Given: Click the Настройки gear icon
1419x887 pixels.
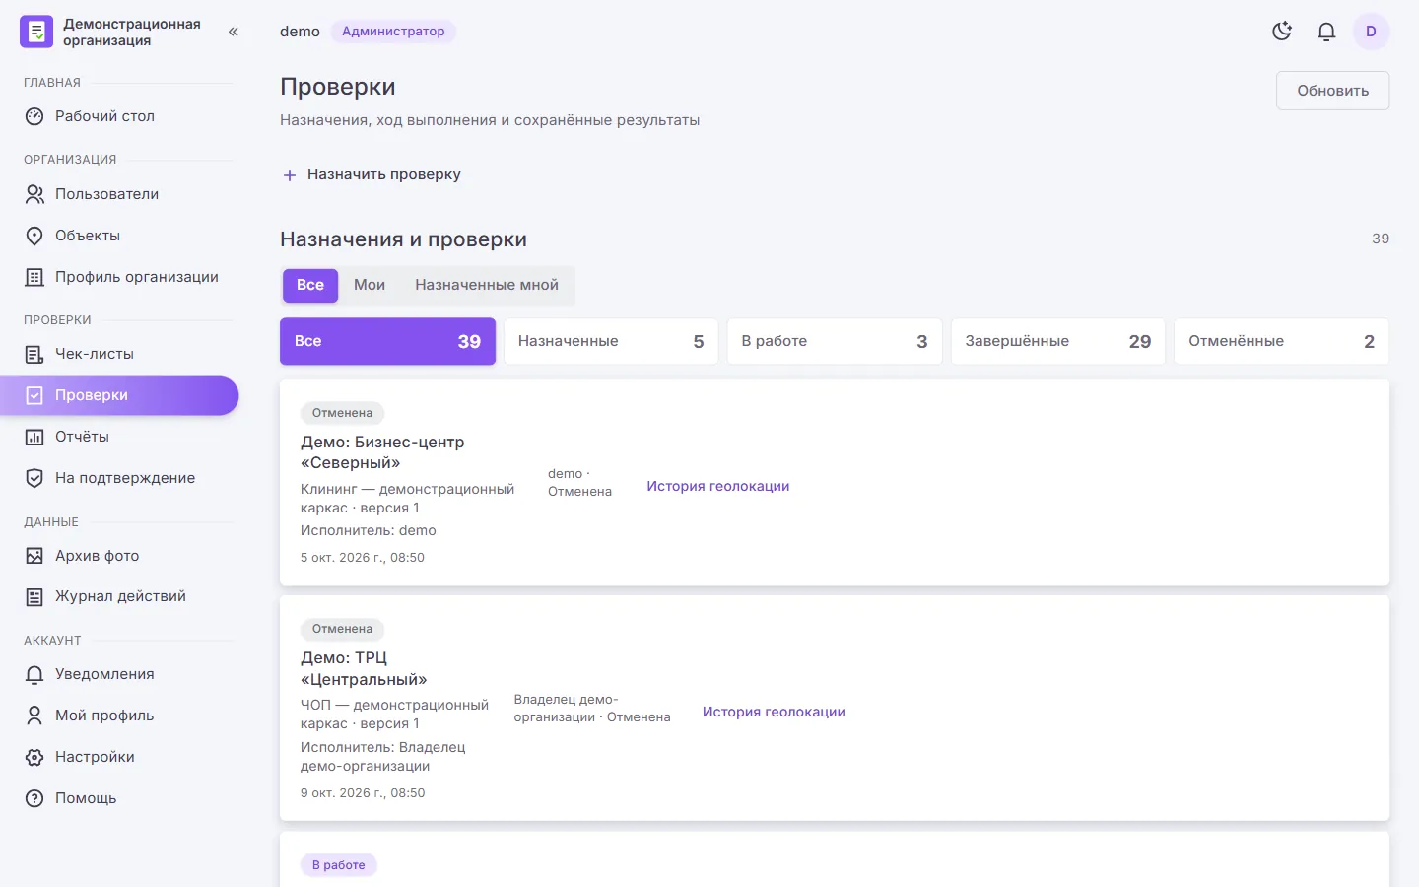Looking at the screenshot, I should point(34,757).
